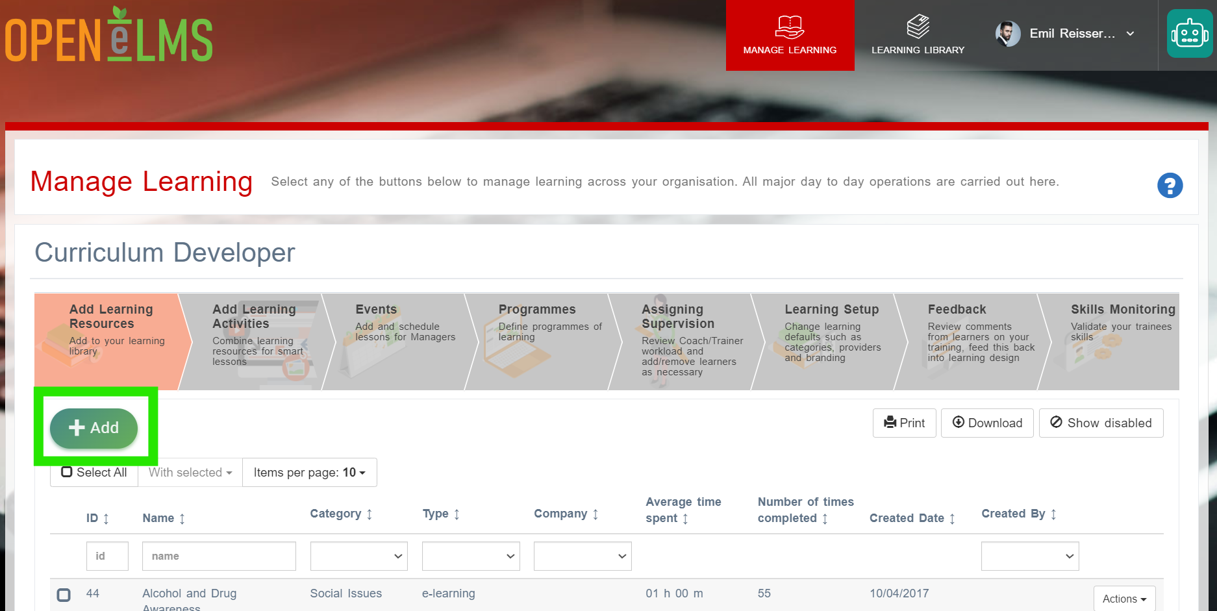Sort by Created Date arrows
Screen dimensions: 1217x611
(x=952, y=518)
